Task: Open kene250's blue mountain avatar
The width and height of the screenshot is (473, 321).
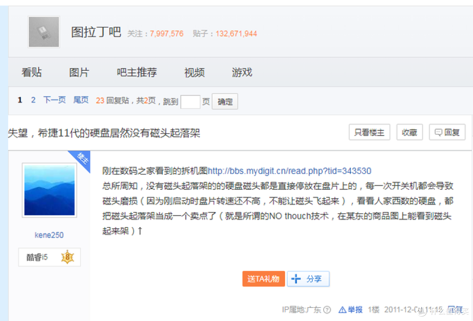Action: (49, 190)
